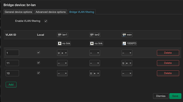Open lan1 dropdown for VLAN 10
This screenshot has width=183, height=102.
pyautogui.click(x=62, y=73)
